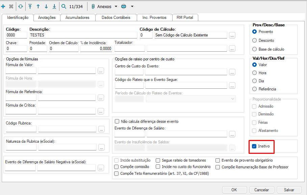
Task: Check Segue rateio de tomadores
Action: [158, 160]
